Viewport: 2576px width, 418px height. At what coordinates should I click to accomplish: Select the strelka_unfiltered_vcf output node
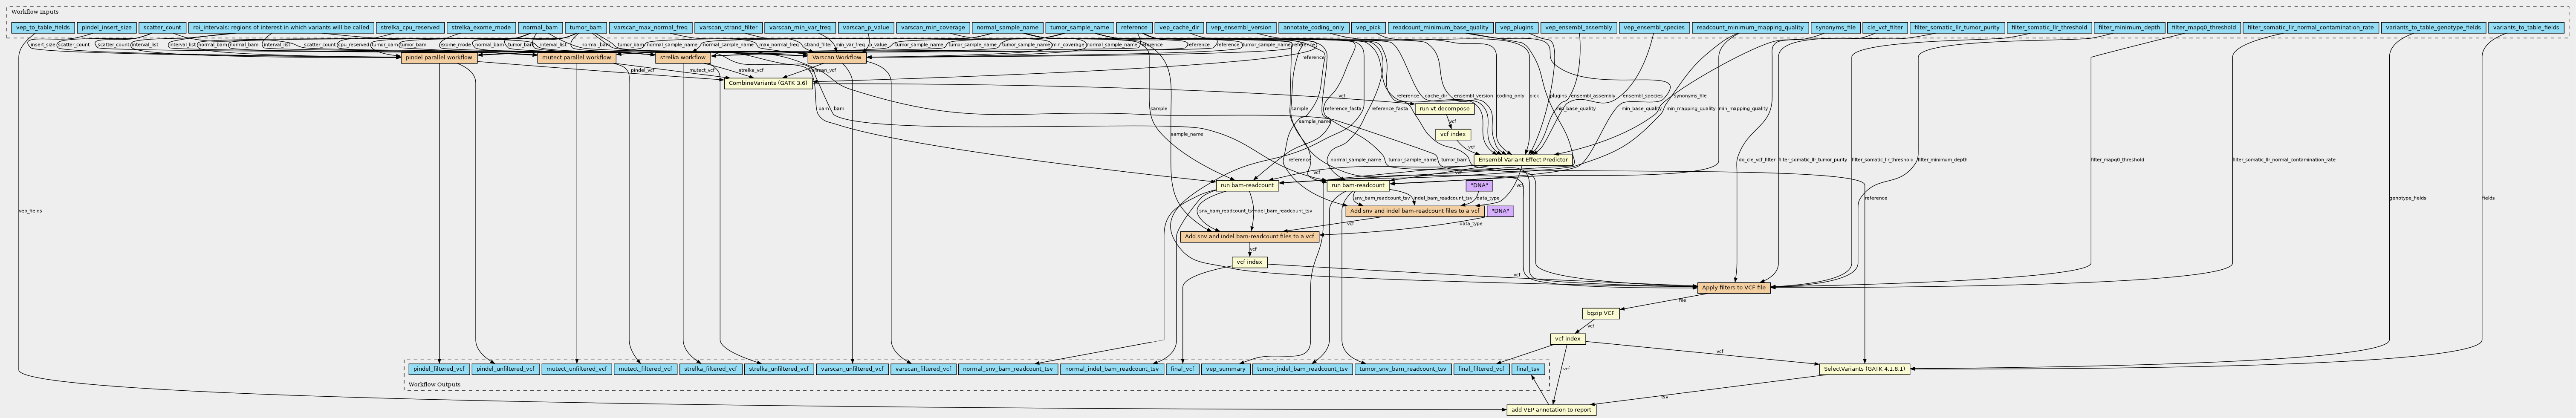tap(779, 369)
